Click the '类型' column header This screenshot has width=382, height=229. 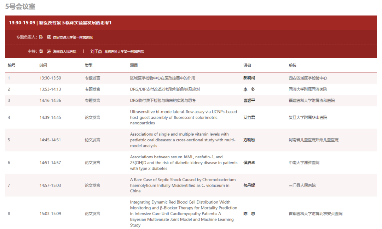tap(88, 65)
